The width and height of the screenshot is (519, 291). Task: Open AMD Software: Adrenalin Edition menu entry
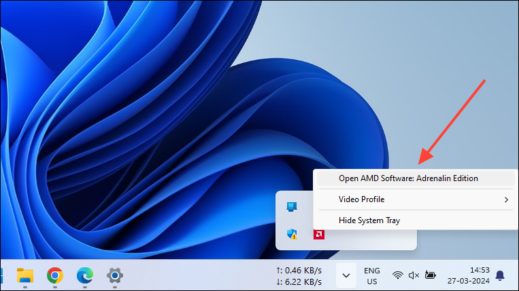click(x=416, y=178)
